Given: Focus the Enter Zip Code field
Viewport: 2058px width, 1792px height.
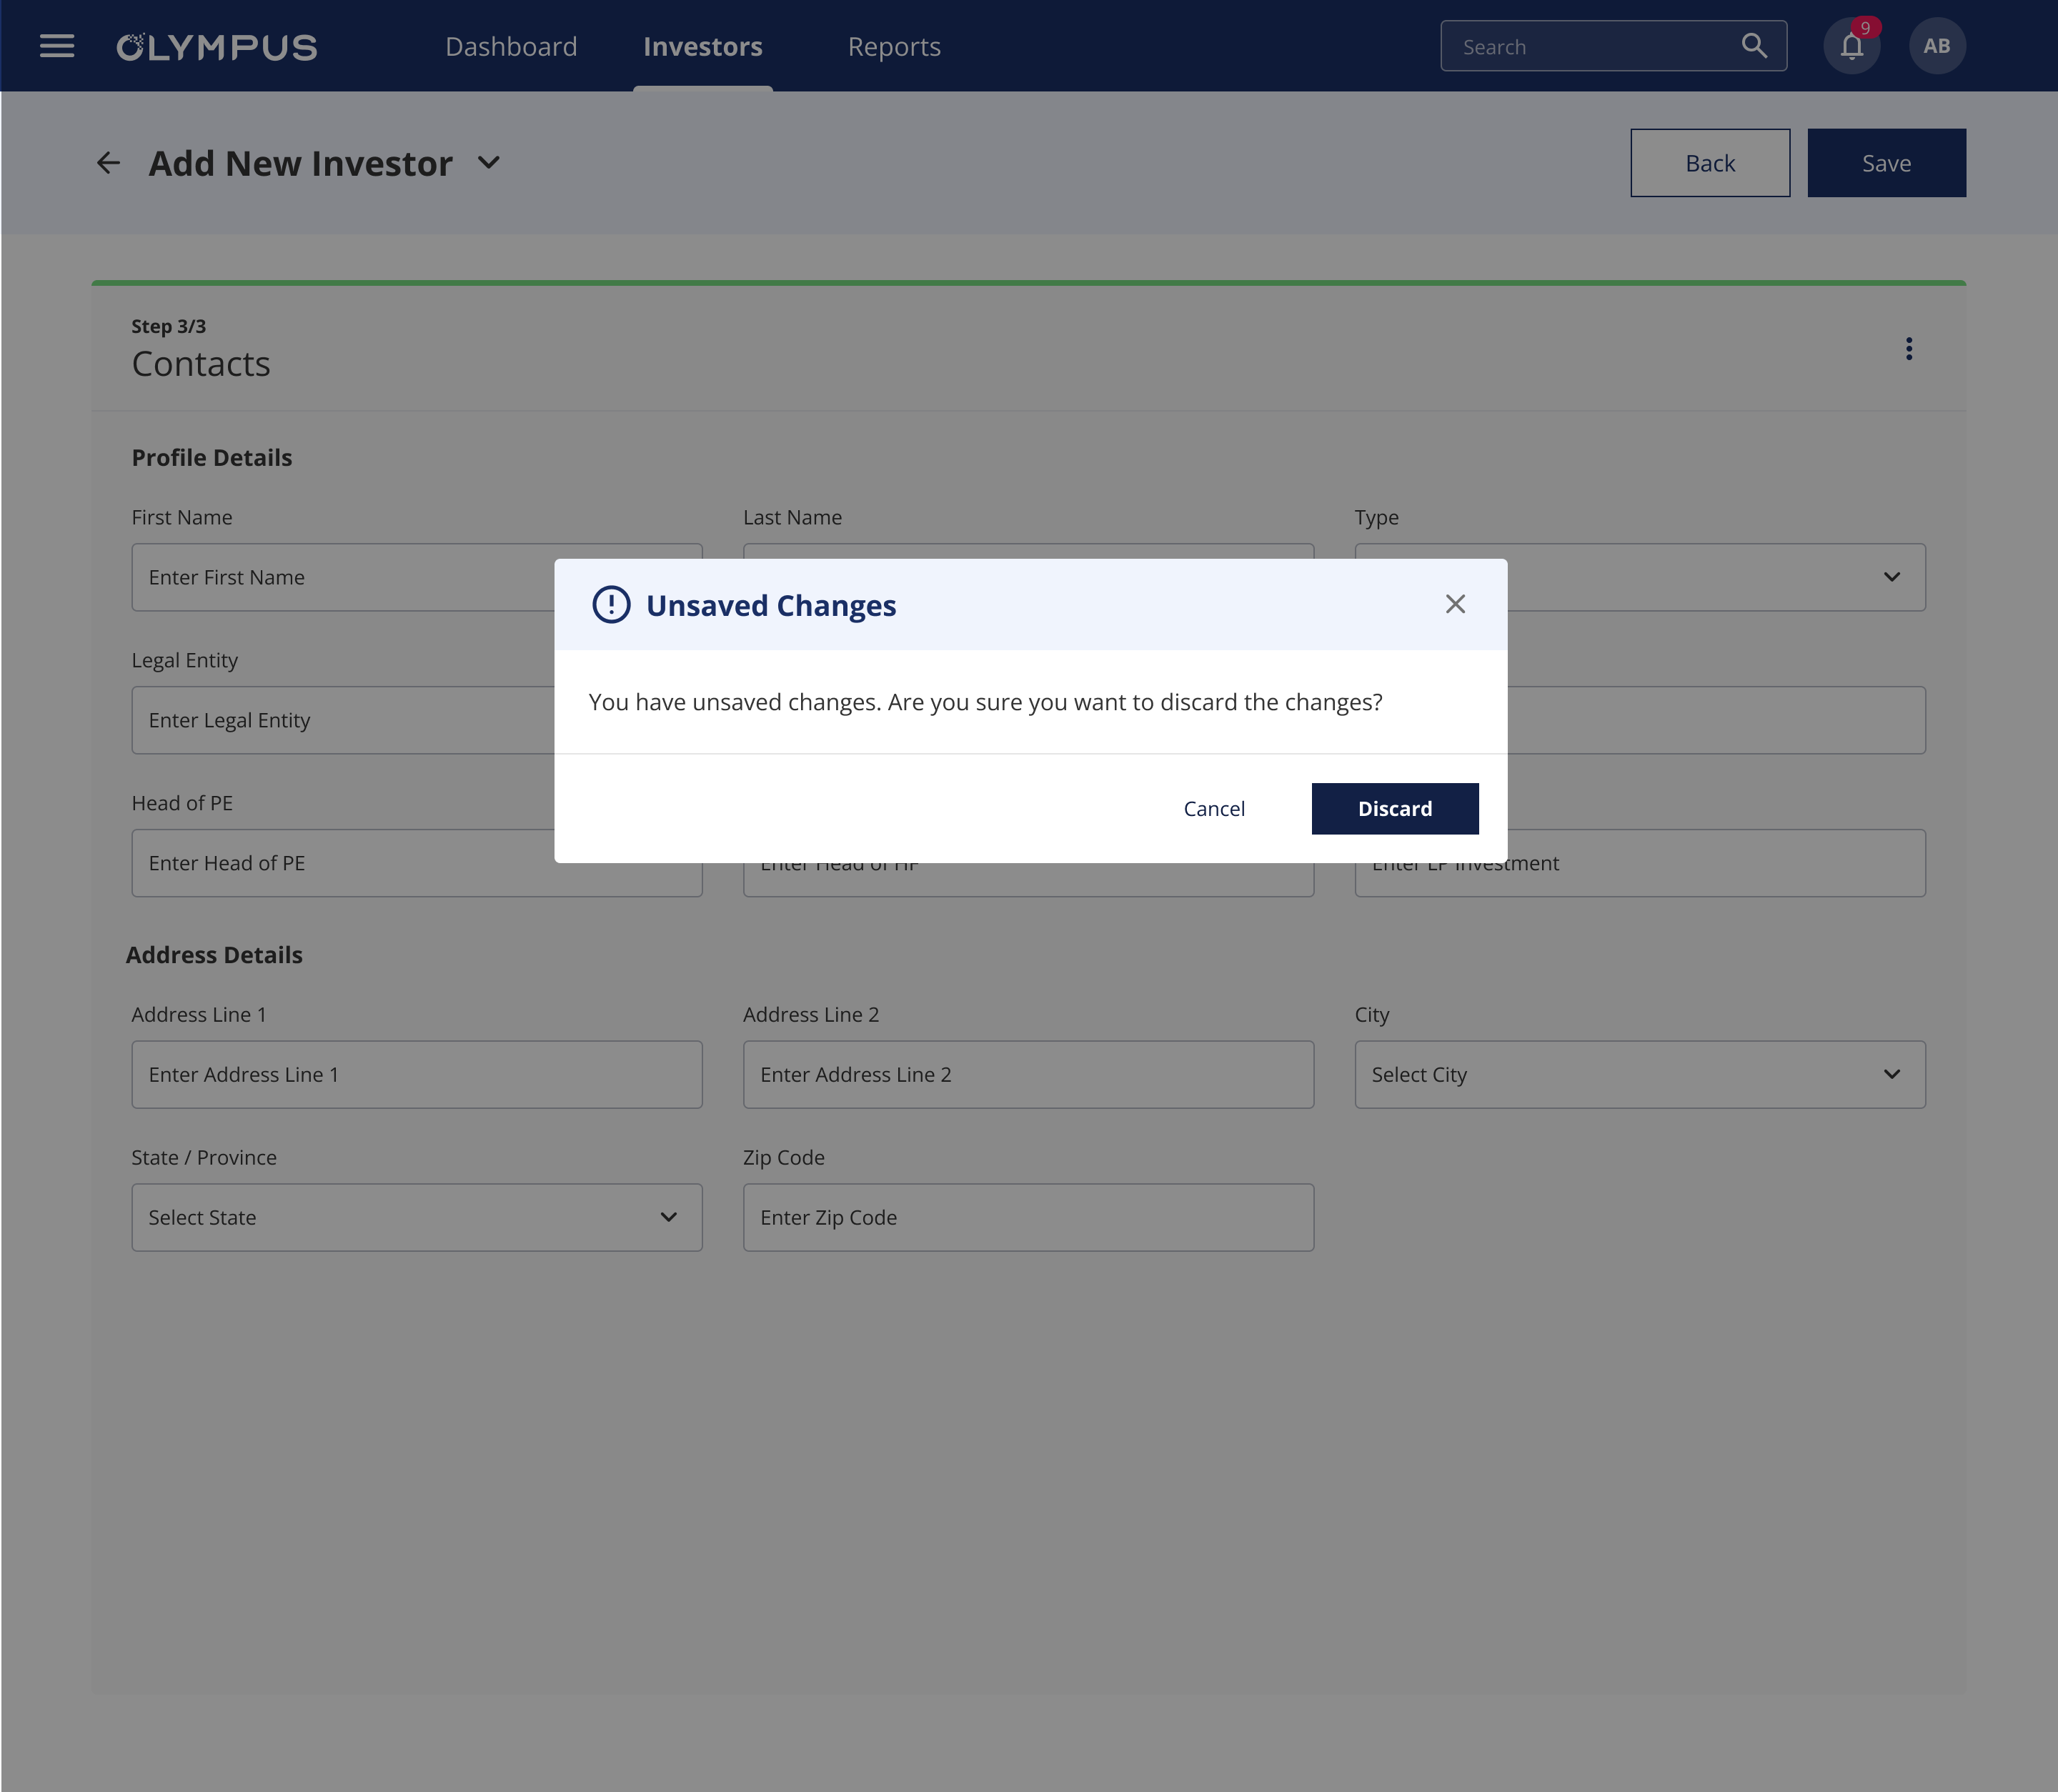Looking at the screenshot, I should click(x=1027, y=1217).
